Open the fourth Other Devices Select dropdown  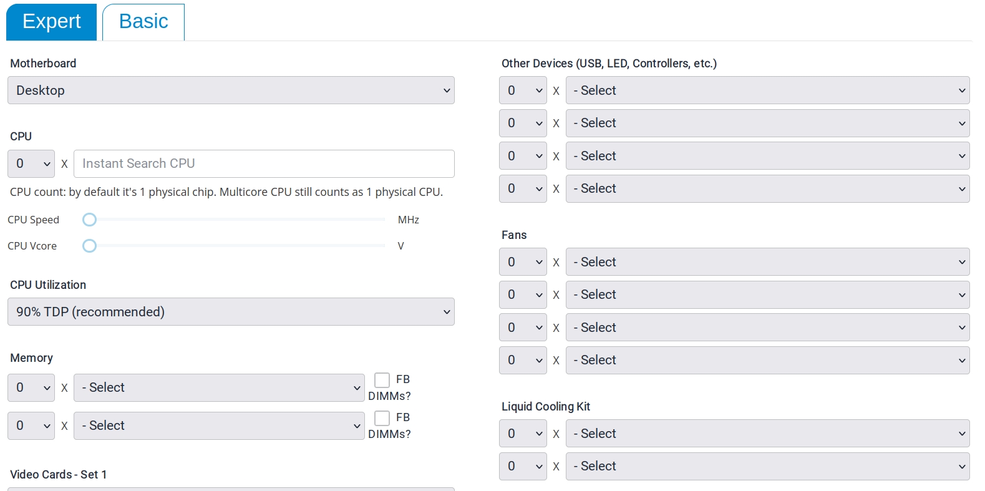[x=768, y=188]
